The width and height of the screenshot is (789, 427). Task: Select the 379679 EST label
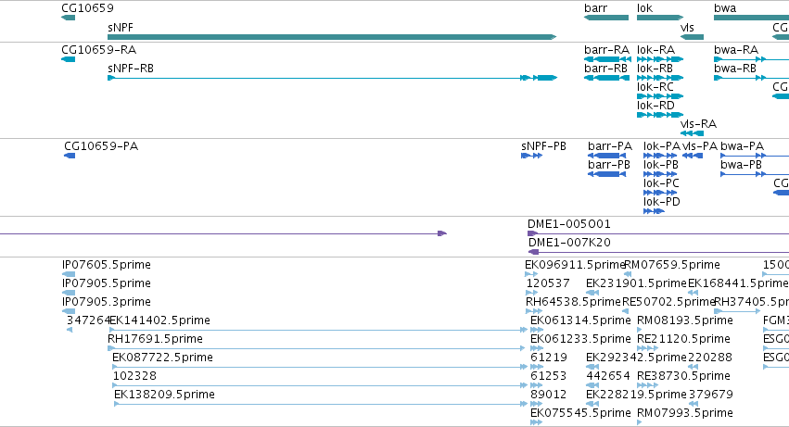pos(711,395)
